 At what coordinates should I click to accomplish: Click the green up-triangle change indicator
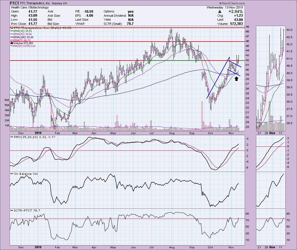point(220,12)
